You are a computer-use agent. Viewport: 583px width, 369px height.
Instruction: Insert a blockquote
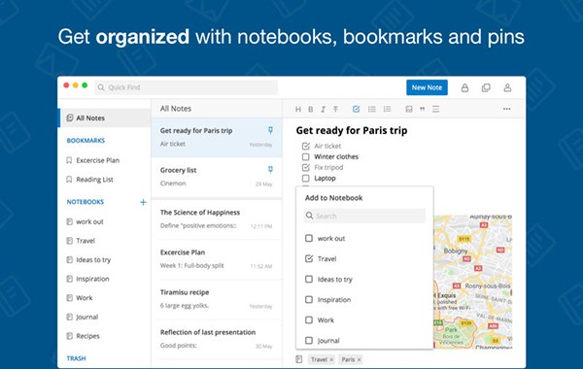pos(422,110)
